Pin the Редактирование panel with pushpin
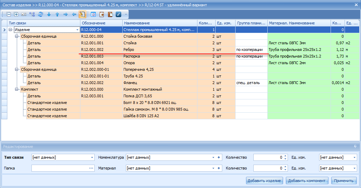The image size is (361, 188). (x=355, y=146)
